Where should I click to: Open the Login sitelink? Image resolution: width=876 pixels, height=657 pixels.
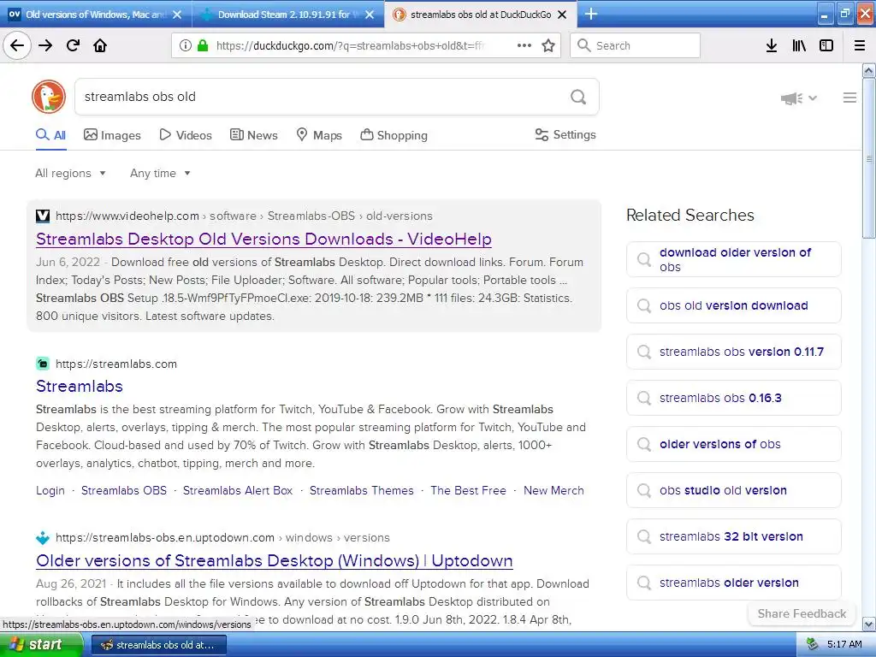pos(50,490)
